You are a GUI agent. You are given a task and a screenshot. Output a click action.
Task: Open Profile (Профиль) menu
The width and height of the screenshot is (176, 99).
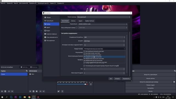[x=33, y=3]
